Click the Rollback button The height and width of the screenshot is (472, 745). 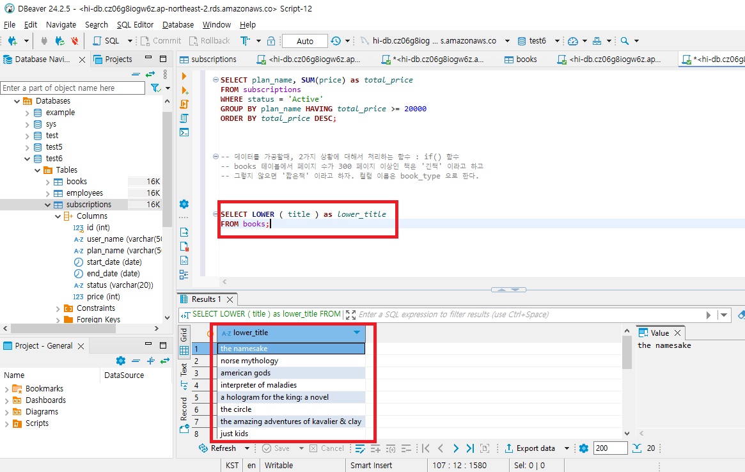[210, 41]
